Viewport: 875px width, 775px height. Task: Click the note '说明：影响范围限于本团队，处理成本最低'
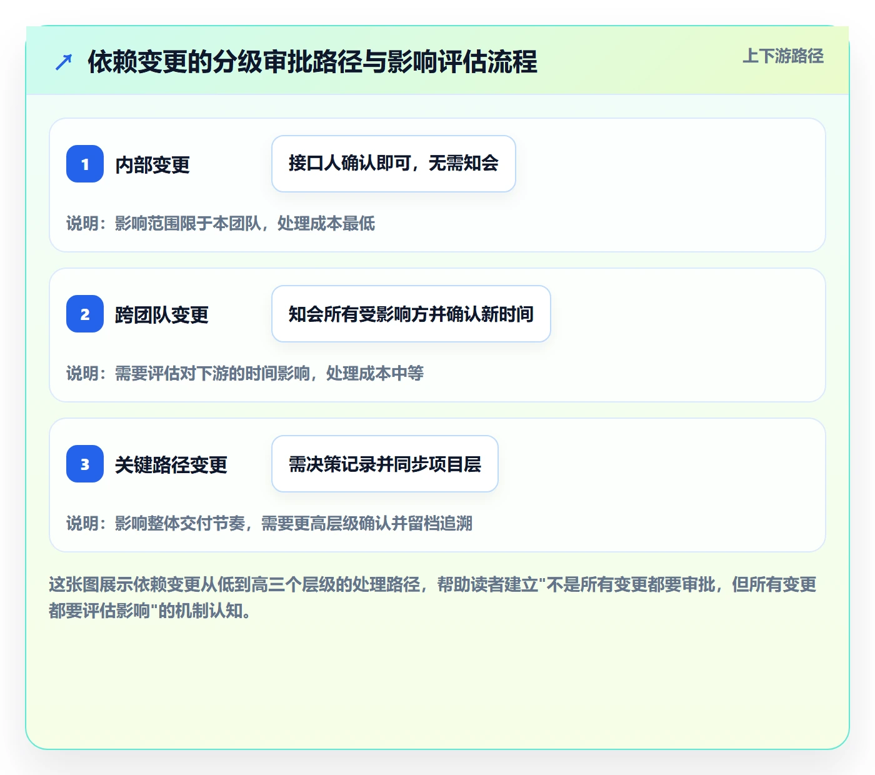[221, 223]
